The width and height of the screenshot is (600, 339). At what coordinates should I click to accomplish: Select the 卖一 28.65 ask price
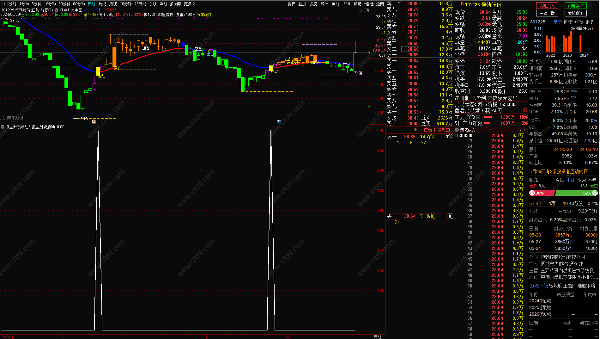[x=413, y=55]
